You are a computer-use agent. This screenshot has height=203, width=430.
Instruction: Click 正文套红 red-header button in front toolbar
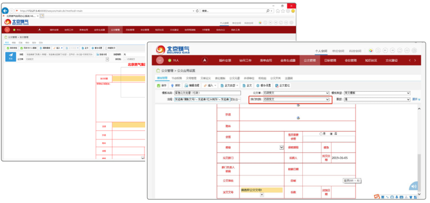[x=282, y=85]
